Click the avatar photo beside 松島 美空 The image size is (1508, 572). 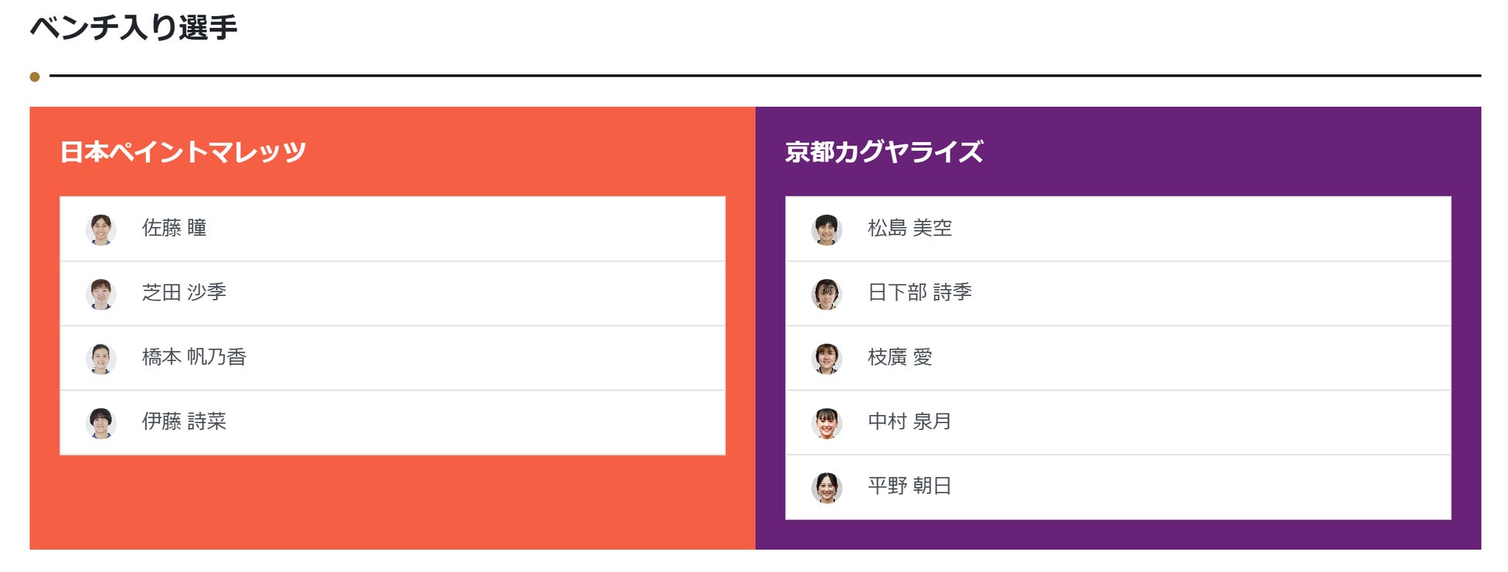click(x=827, y=230)
